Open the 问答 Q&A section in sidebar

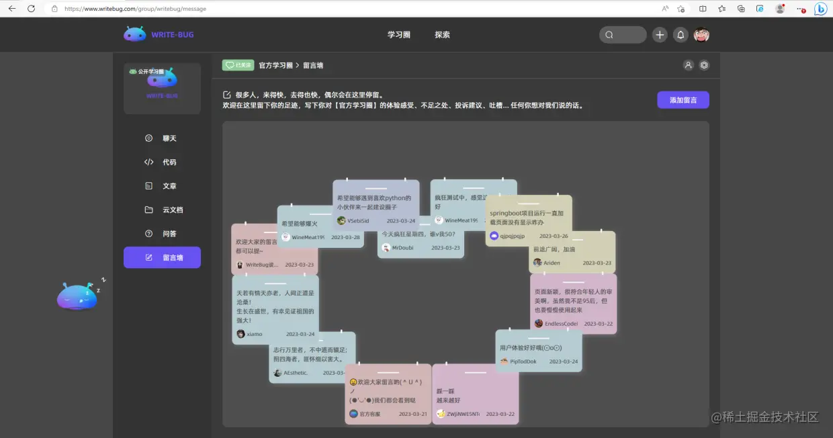click(x=162, y=233)
